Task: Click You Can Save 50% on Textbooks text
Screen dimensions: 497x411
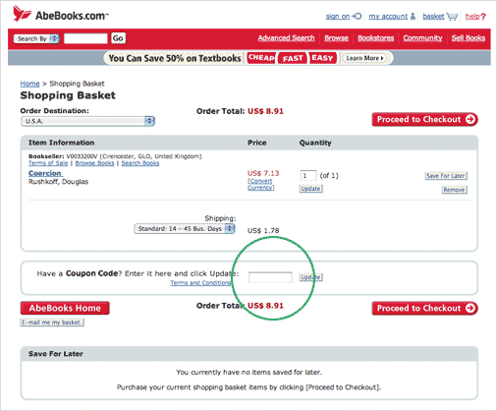Action: coord(175,58)
